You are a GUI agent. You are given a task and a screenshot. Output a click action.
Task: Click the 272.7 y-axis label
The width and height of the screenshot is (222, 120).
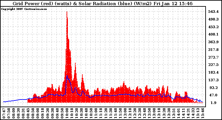pos(213,57)
